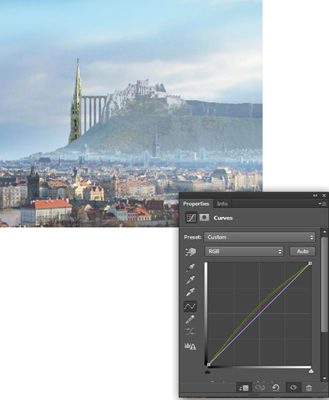Click the smooth curve values icon
This screenshot has height=400, width=329.
point(190,331)
